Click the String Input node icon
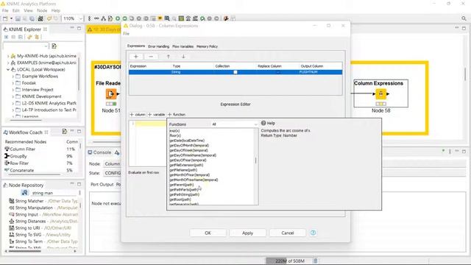The image size is (471, 265). [x=12, y=214]
